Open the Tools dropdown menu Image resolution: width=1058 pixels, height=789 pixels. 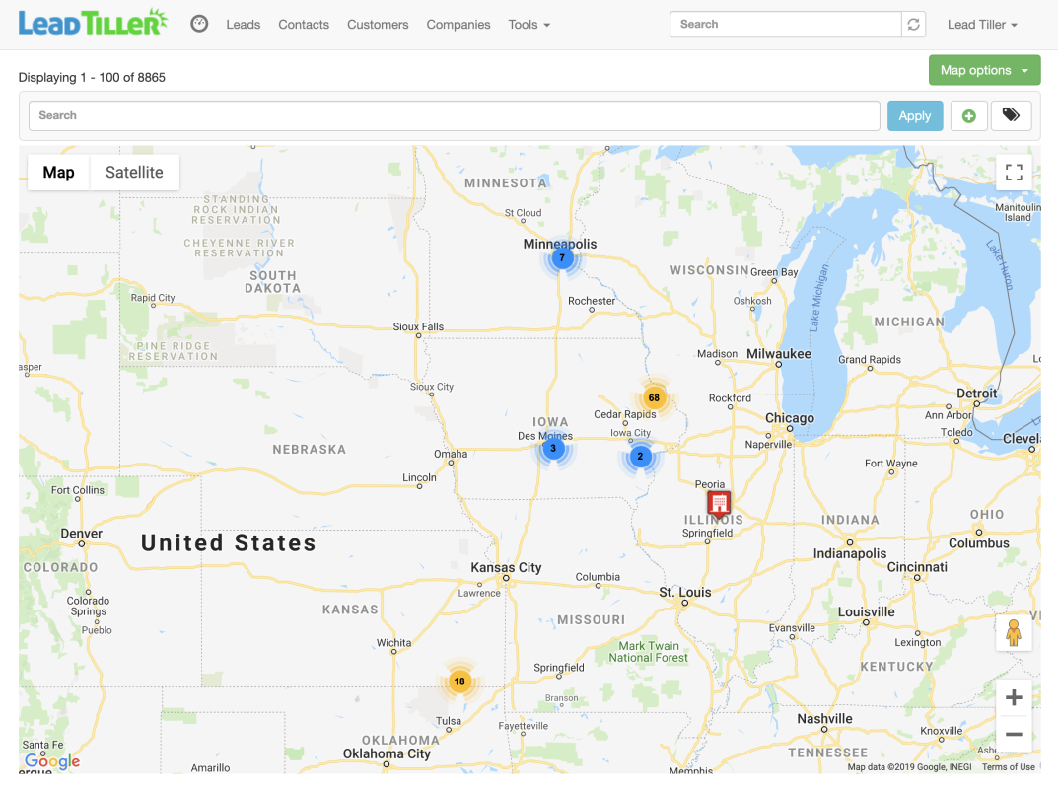coord(529,25)
